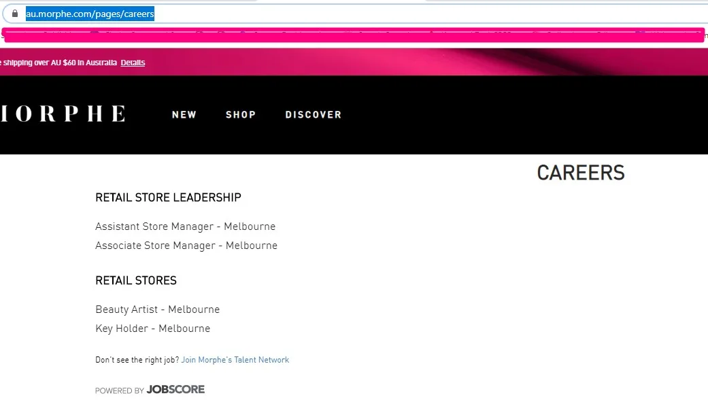Viewport: 708px width, 417px height.
Task: Follow Join Morphe's Talent Network link
Action: pyautogui.click(x=235, y=360)
